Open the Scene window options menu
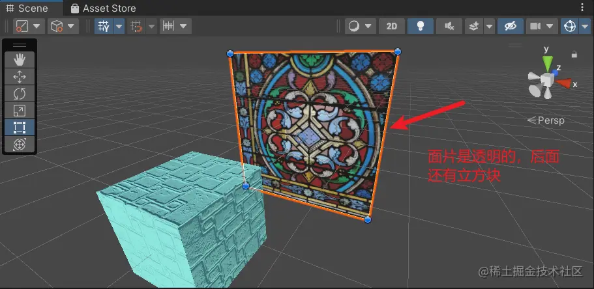Screen dimensions: 594x289 pyautogui.click(x=582, y=8)
